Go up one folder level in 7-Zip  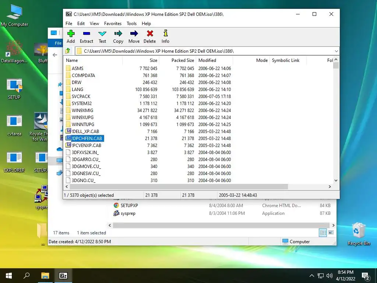pyautogui.click(x=68, y=51)
